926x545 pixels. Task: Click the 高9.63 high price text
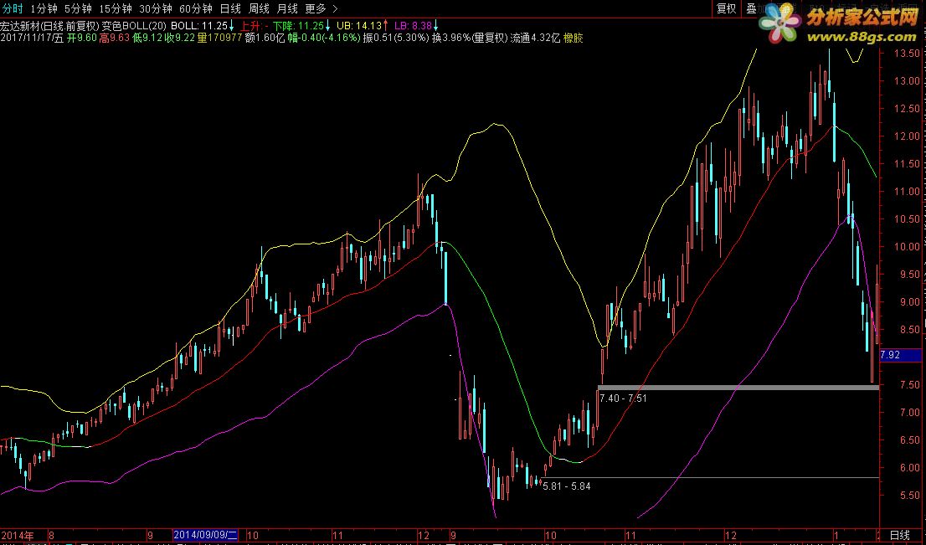coord(114,38)
